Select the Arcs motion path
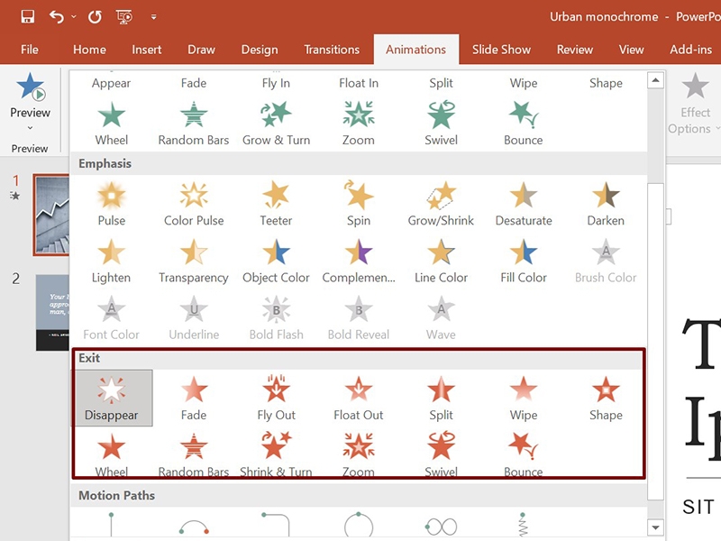This screenshot has width=721, height=541. coord(194,525)
